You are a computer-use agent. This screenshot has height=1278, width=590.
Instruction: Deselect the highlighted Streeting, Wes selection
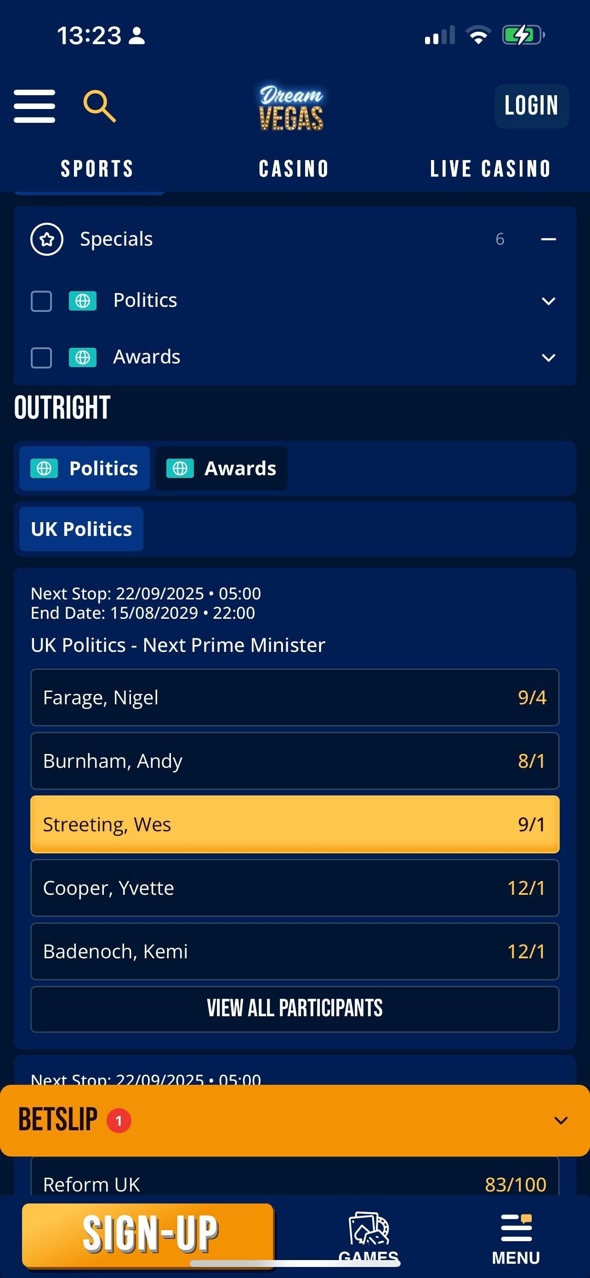(x=295, y=824)
